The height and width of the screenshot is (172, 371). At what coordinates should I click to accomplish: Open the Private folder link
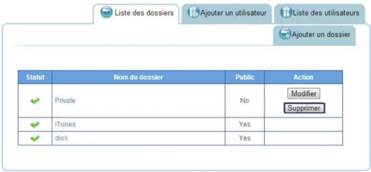click(x=65, y=101)
